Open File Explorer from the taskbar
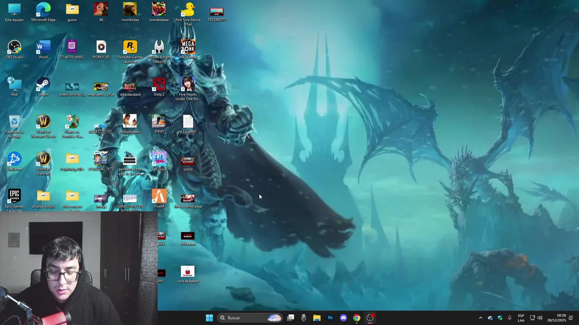 click(317, 318)
